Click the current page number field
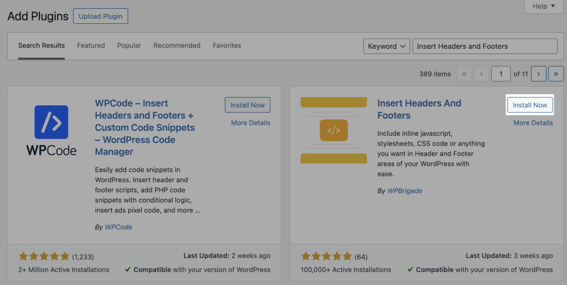 pos(501,74)
